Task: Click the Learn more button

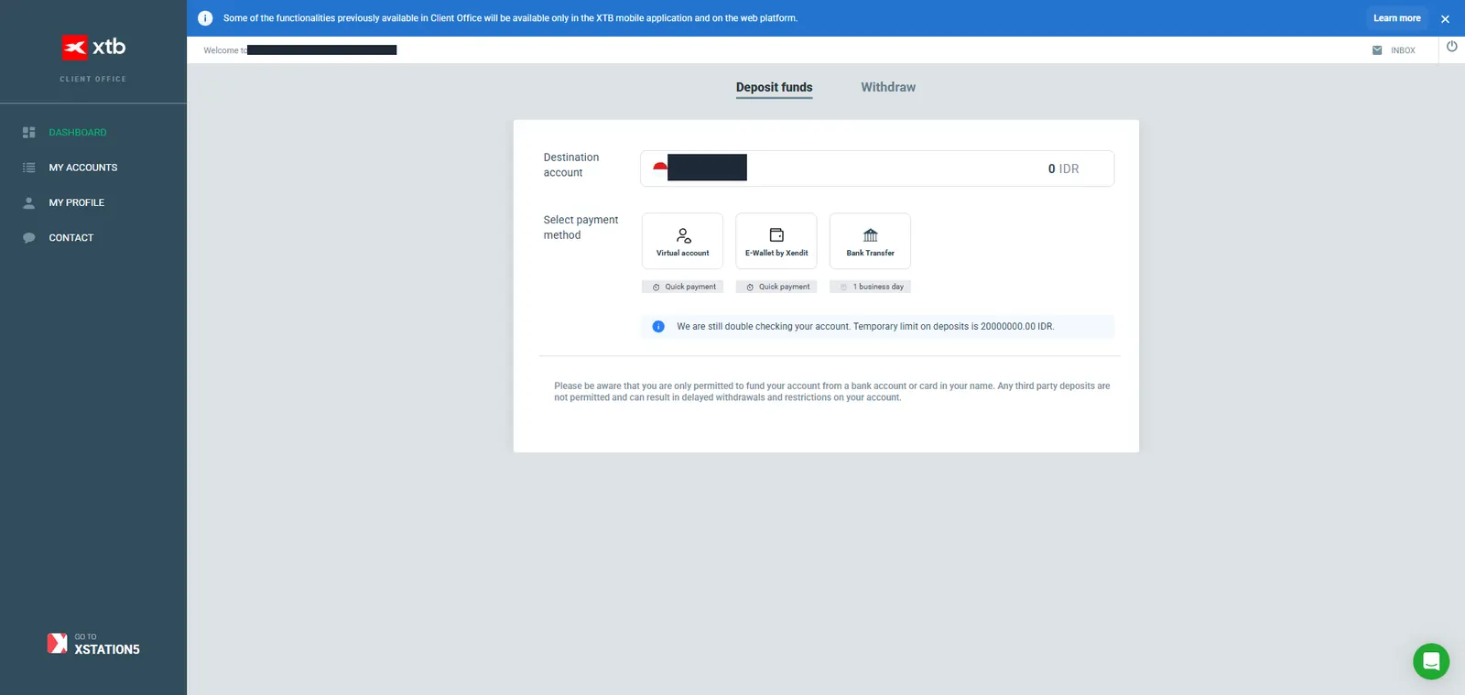Action: point(1397,18)
